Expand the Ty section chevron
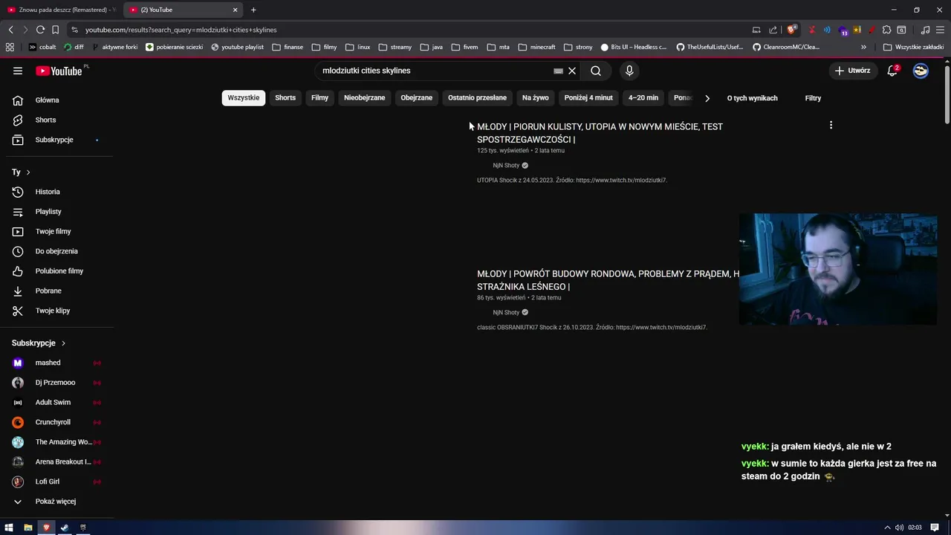The width and height of the screenshot is (951, 535). click(28, 172)
